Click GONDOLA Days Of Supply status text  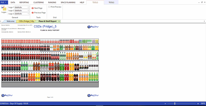[14, 104]
